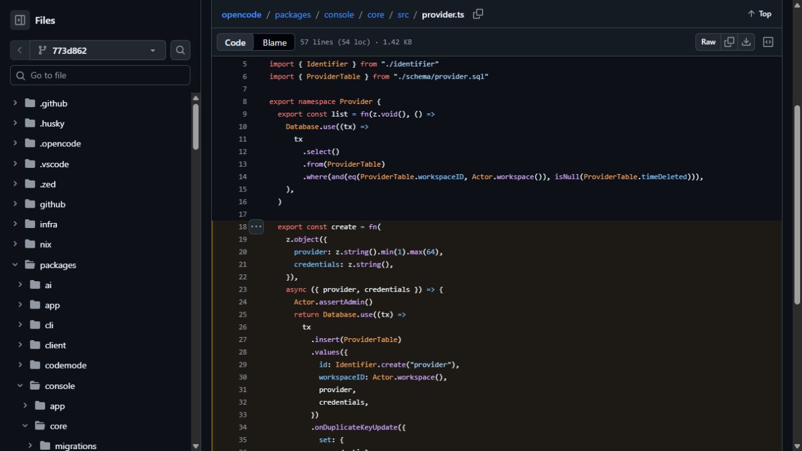Click 'export namespace Provider {' code line

[325, 101]
